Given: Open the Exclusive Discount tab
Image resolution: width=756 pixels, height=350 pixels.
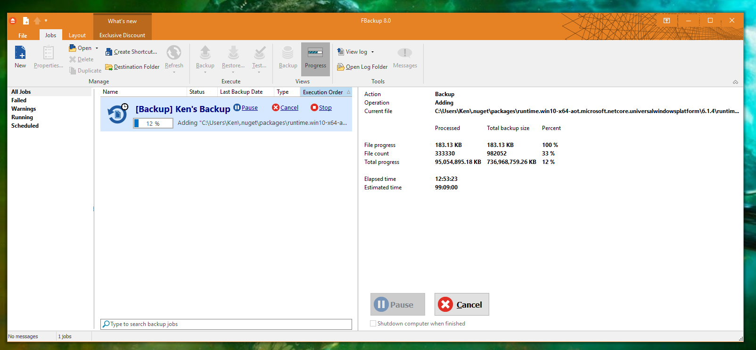Looking at the screenshot, I should [122, 35].
